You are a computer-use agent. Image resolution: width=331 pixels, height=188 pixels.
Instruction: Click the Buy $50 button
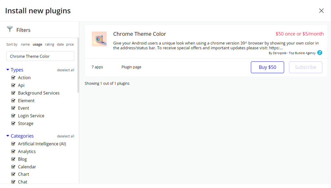(267, 67)
